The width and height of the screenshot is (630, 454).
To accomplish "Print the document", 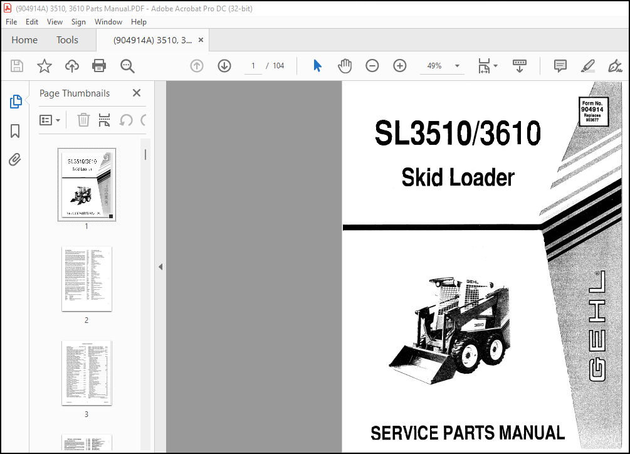I will (x=99, y=66).
